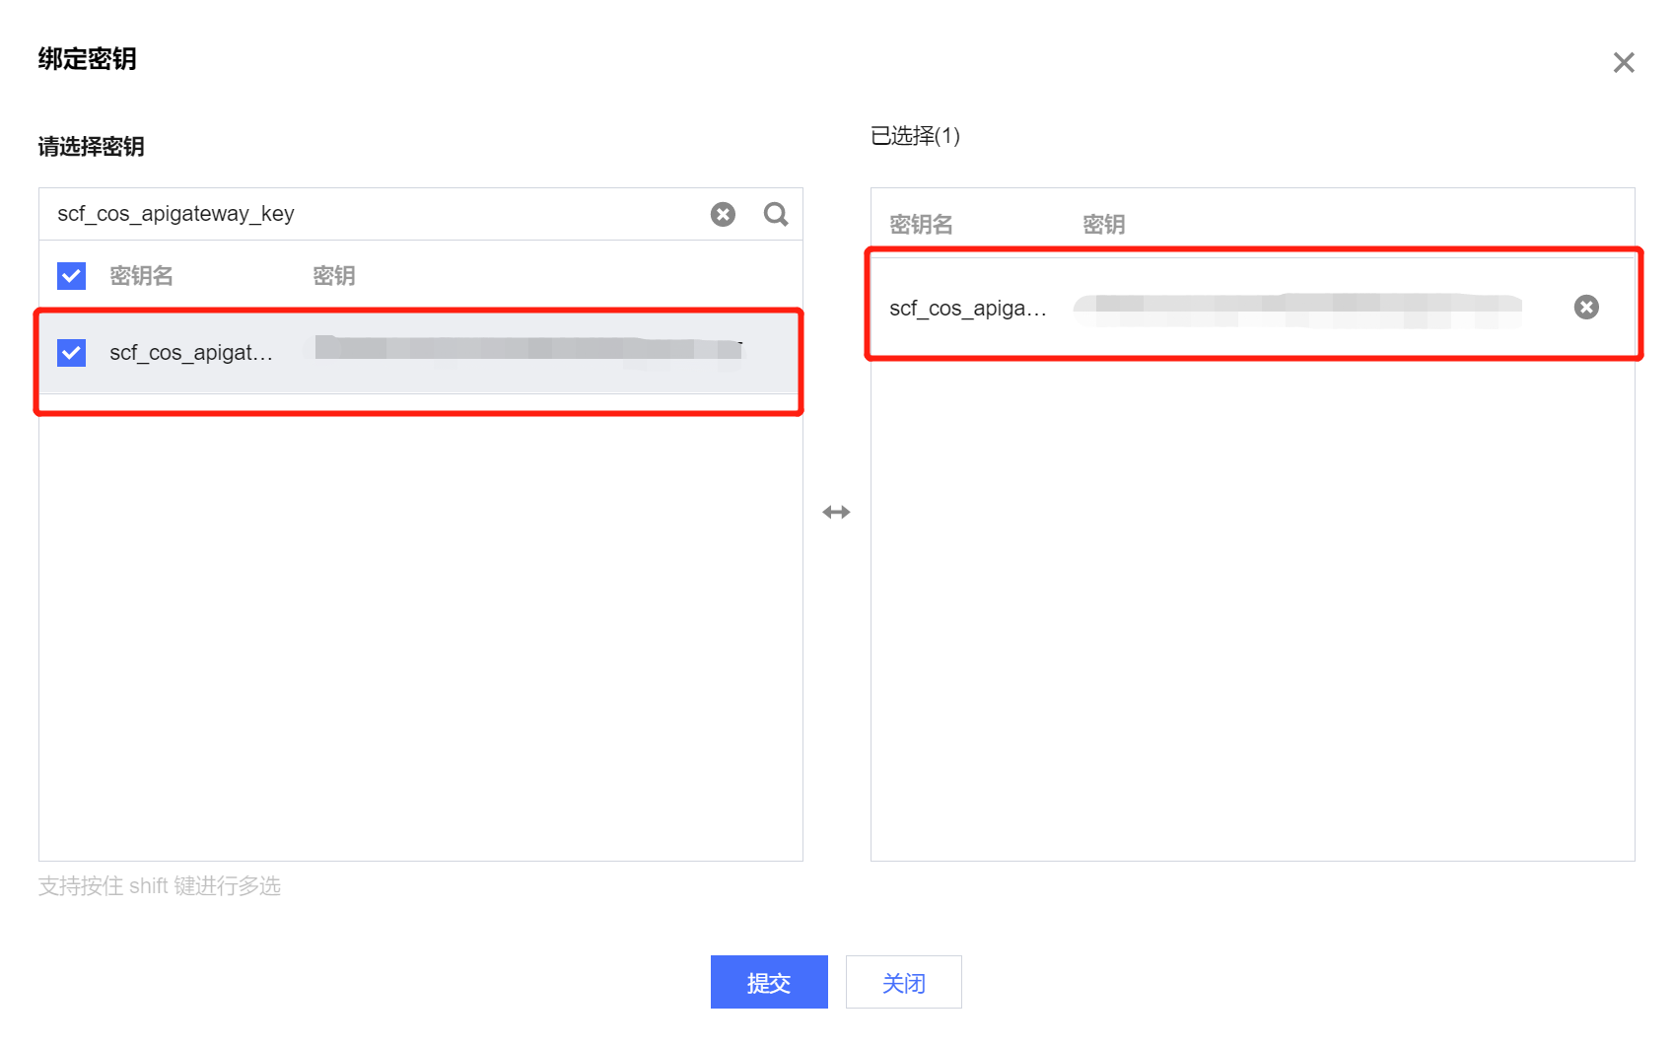Click the blurred key value in selected list
The image size is (1673, 1047).
(1297, 310)
